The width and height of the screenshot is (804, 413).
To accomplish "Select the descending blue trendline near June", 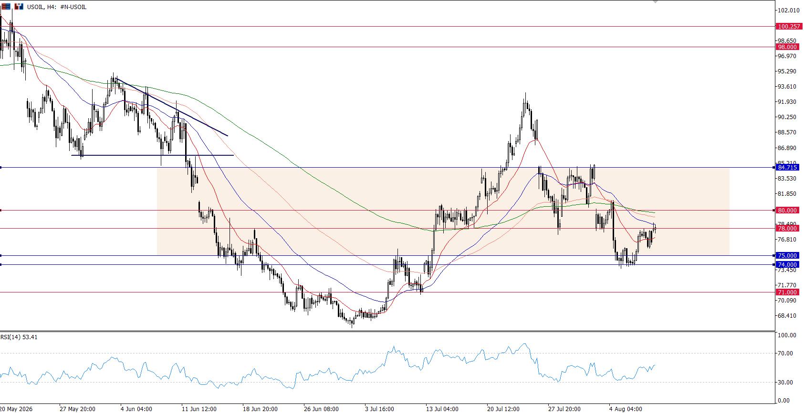I will pos(172,107).
